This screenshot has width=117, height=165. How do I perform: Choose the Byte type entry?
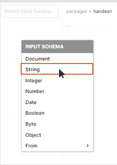tap(57, 124)
